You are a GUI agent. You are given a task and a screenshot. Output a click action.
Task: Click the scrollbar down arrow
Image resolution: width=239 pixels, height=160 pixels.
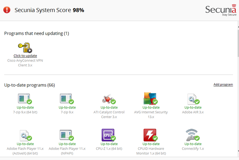click(x=238, y=151)
